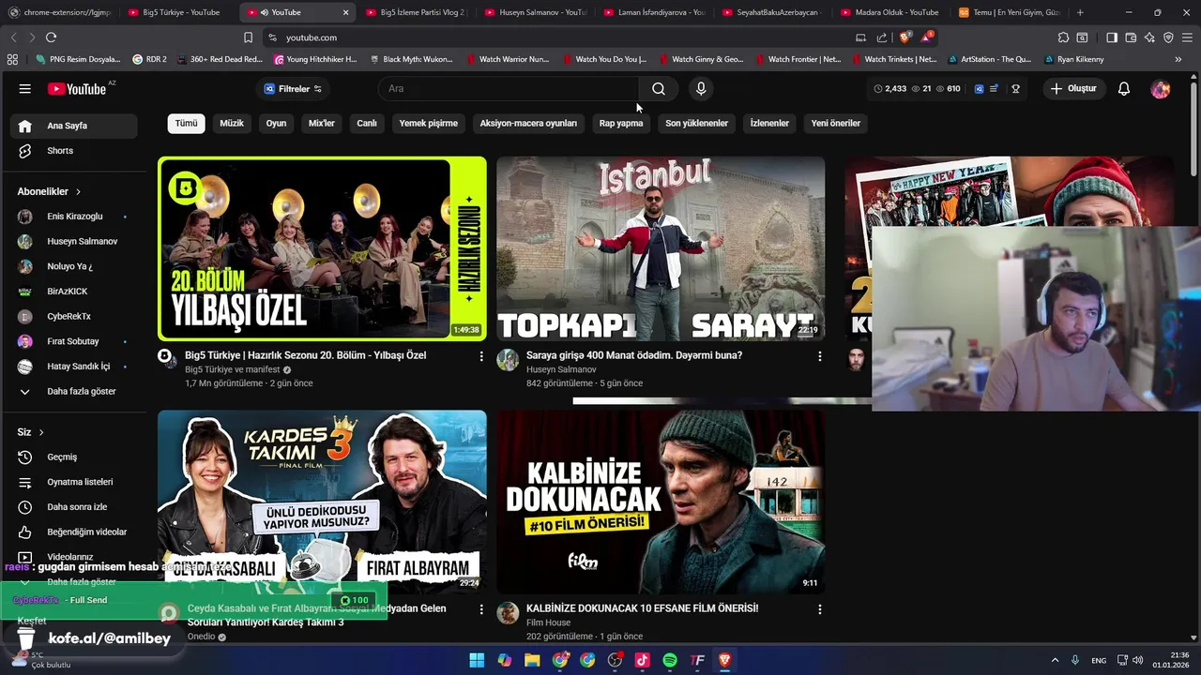Show hidden system tray icons

point(1054,660)
